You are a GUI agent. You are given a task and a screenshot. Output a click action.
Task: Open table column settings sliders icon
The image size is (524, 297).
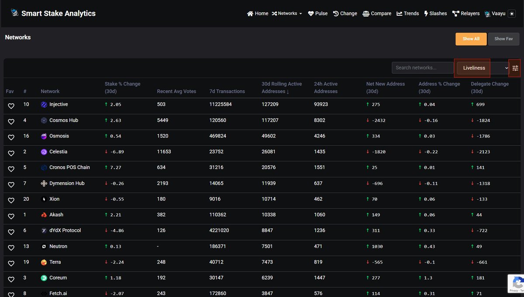515,68
